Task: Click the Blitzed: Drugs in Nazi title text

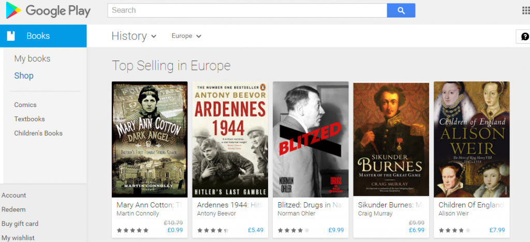Action: [311, 205]
